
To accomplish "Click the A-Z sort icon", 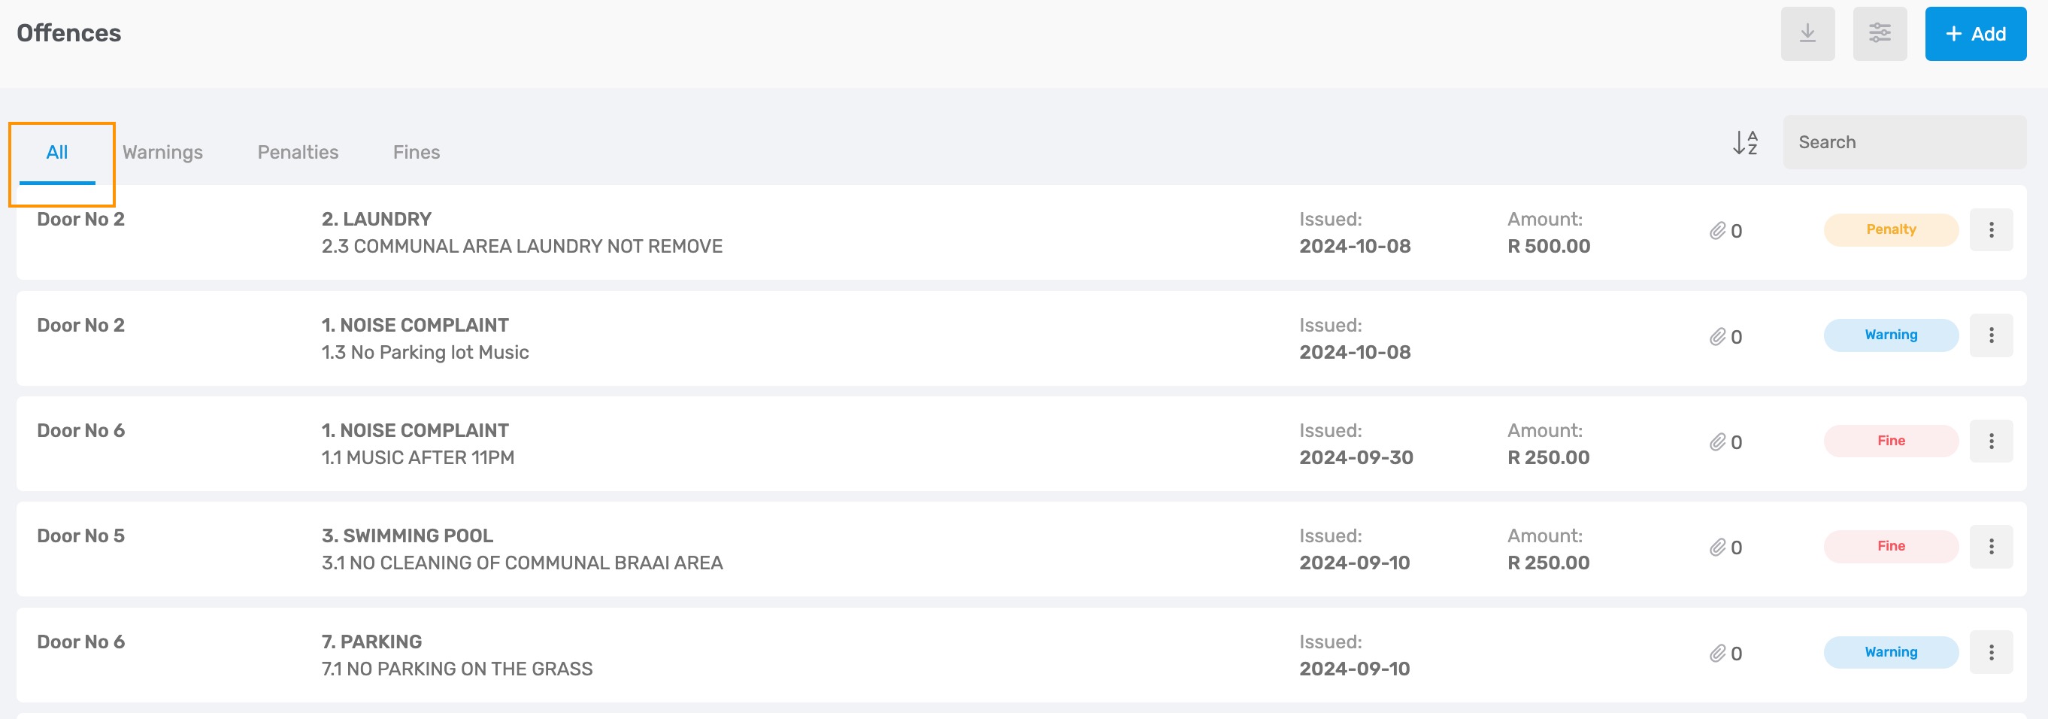I will pos(1745,142).
